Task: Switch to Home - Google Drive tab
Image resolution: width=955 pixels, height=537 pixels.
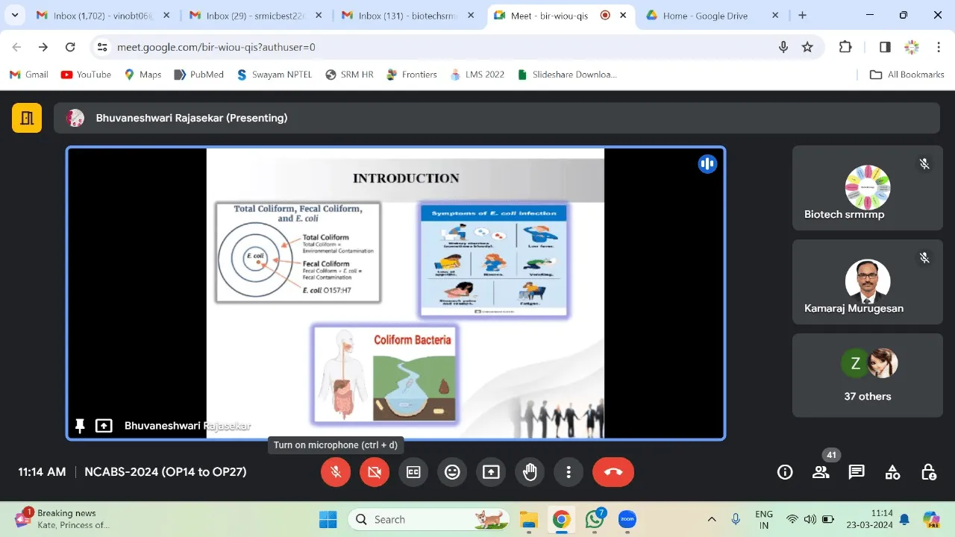Action: coord(713,16)
